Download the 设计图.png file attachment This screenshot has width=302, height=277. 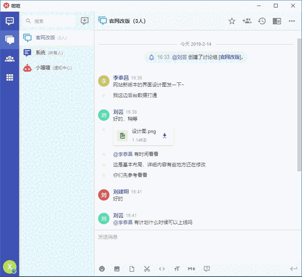pos(164,136)
